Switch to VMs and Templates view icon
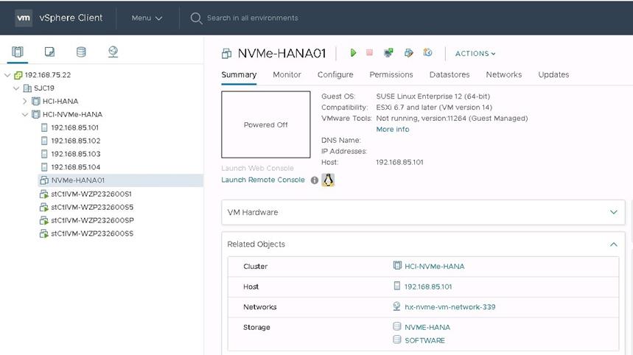The height and width of the screenshot is (355, 633). click(49, 52)
